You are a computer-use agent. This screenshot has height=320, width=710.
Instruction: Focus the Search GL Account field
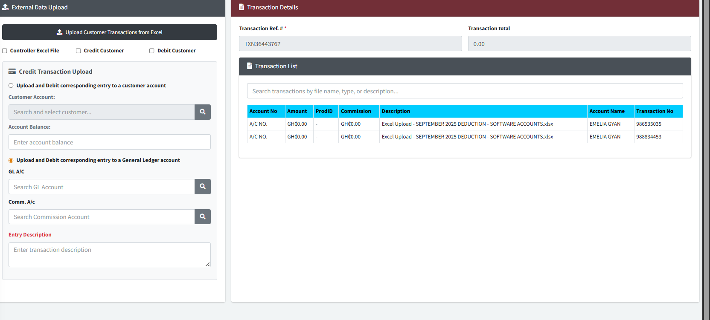[102, 187]
